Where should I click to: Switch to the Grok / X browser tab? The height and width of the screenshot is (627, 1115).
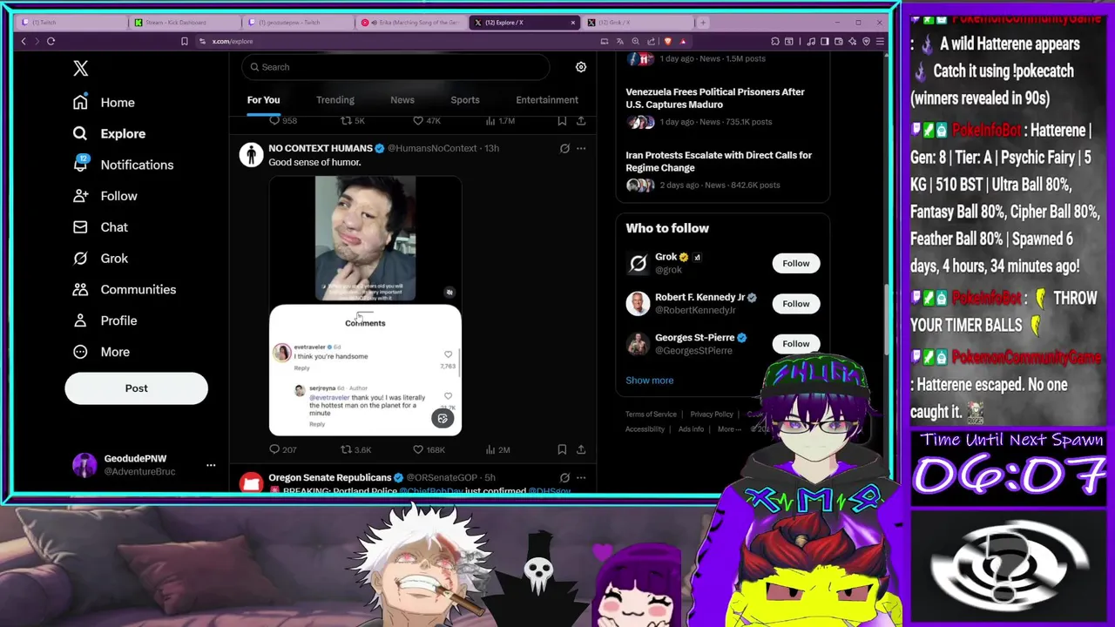click(x=640, y=23)
